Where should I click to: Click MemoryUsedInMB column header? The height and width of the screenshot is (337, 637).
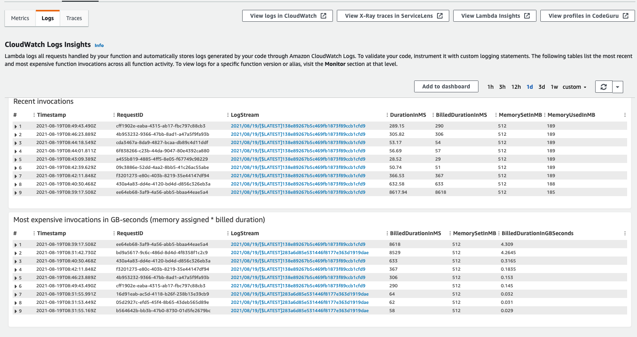[x=571, y=115]
